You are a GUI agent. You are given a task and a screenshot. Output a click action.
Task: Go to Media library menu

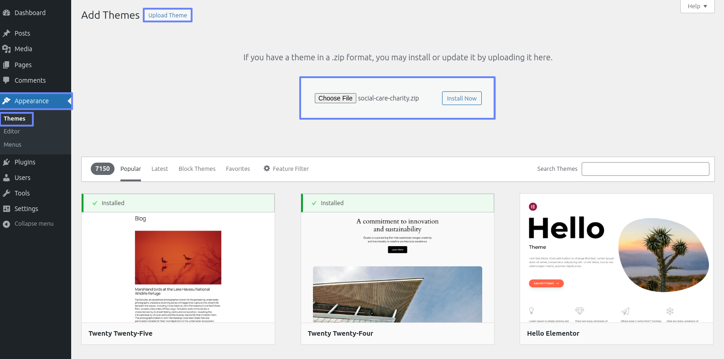(x=36, y=49)
